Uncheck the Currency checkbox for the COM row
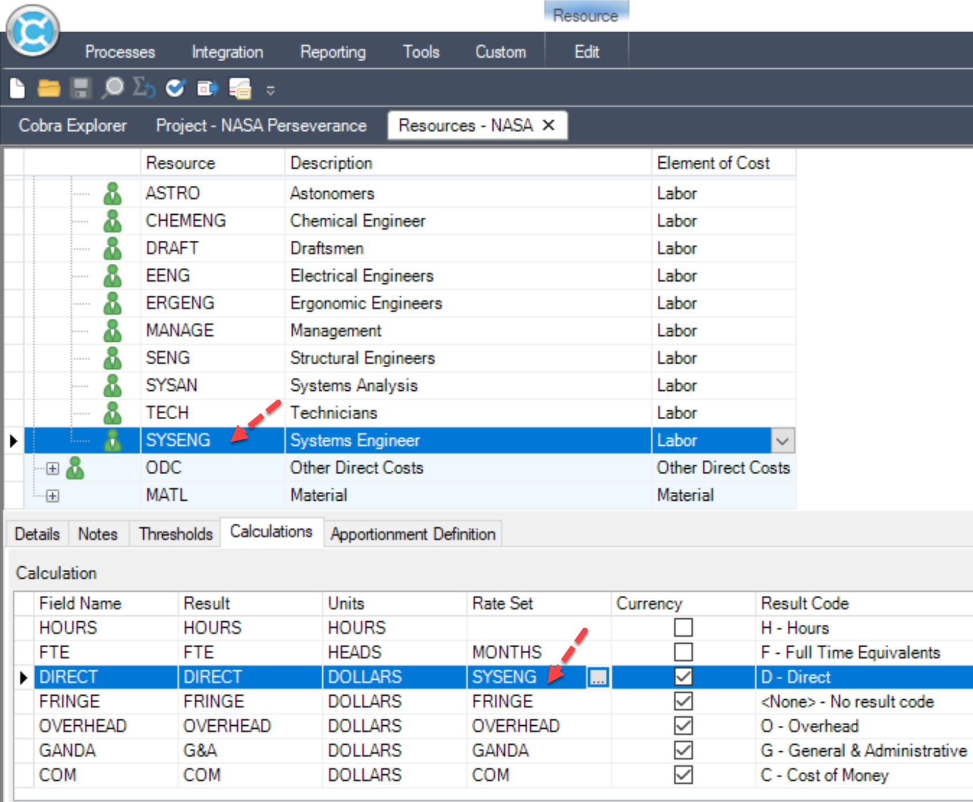 pyautogui.click(x=683, y=775)
